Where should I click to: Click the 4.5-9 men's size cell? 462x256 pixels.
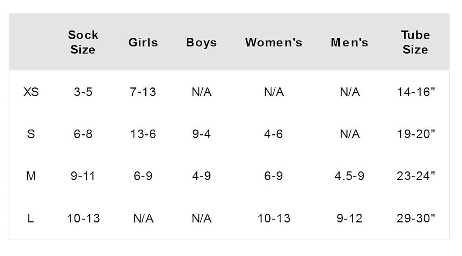point(350,176)
